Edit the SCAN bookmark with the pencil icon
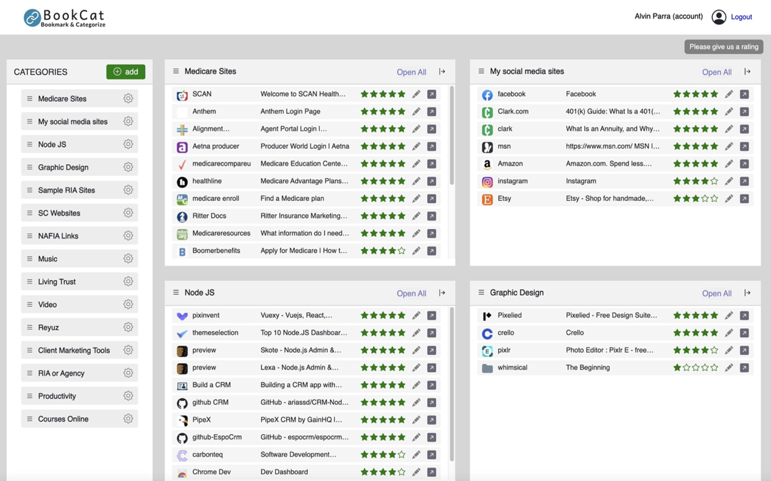Viewport: 771px width, 481px height. 416,94
